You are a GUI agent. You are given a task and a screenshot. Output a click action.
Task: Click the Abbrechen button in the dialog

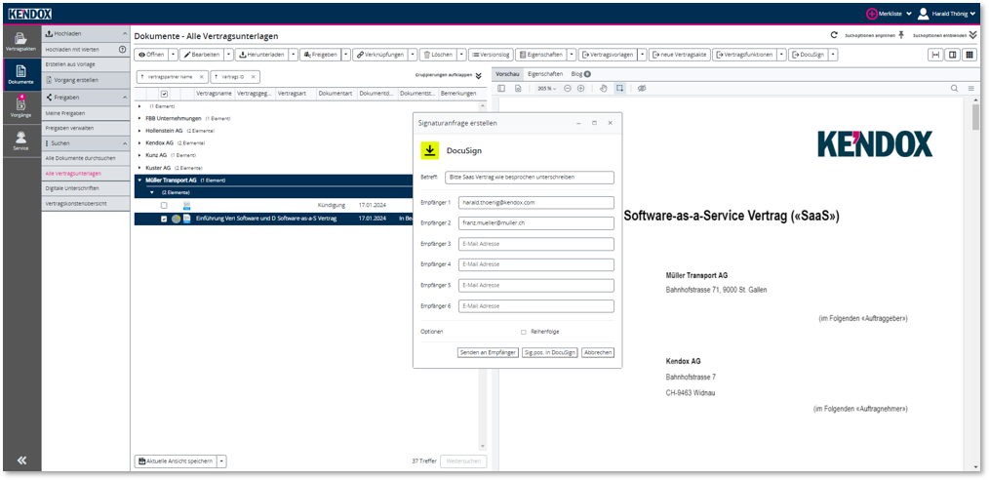coord(598,352)
